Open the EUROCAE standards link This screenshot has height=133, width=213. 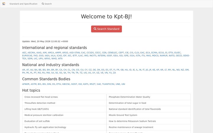point(27,56)
